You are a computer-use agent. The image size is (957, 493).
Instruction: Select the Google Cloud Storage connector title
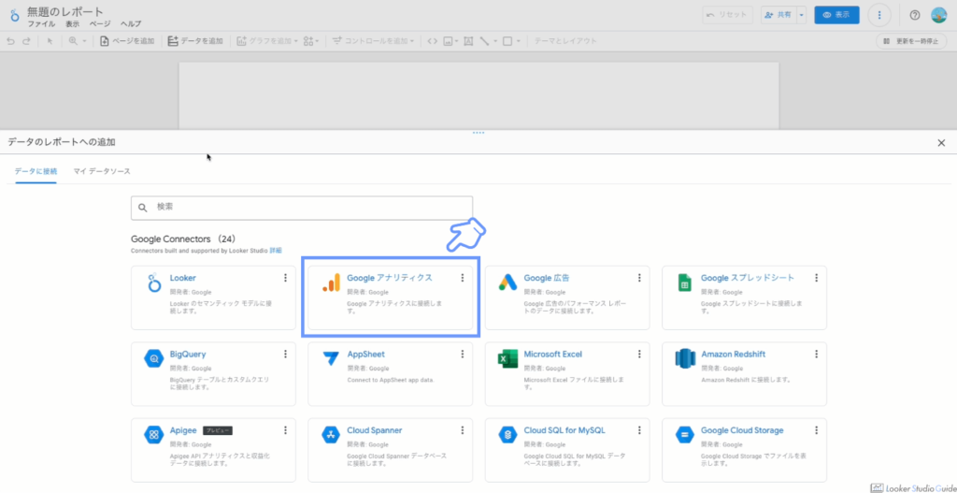741,430
